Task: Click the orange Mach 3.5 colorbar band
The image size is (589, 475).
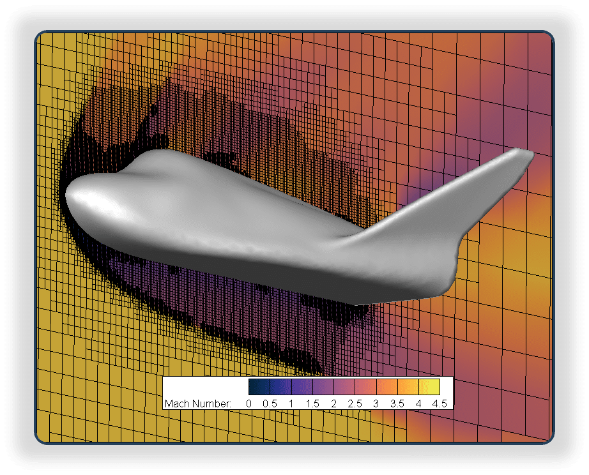Action: click(x=407, y=388)
